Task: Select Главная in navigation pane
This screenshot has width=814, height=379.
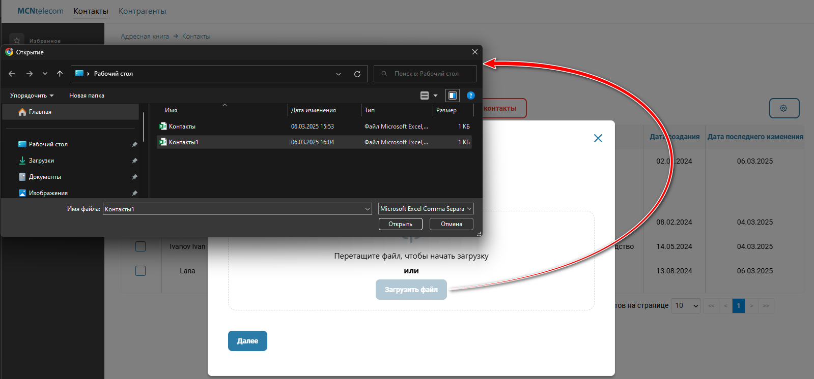Action: pos(70,112)
